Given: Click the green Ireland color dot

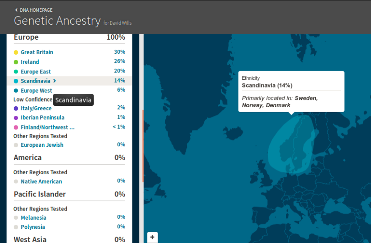Looking at the screenshot, I should pyautogui.click(x=16, y=62).
